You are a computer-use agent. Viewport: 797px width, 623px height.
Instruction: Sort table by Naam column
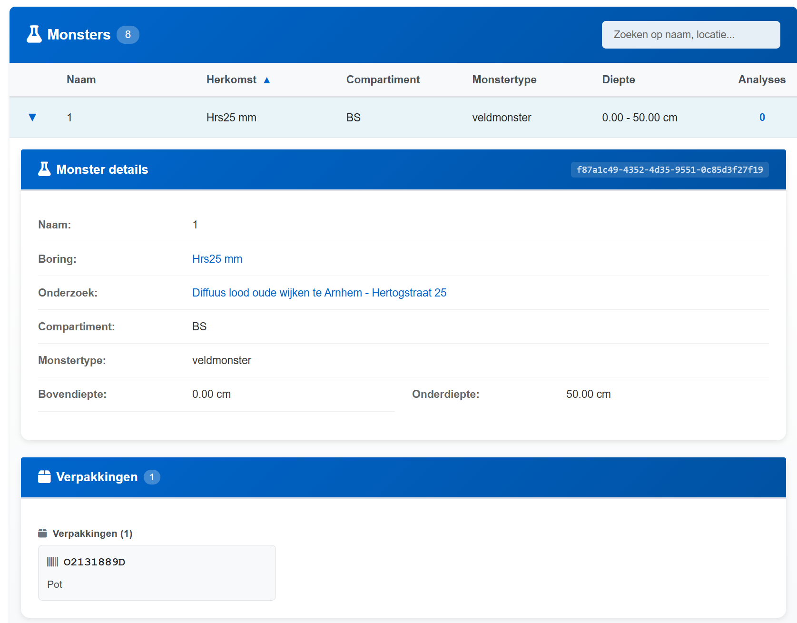coord(81,79)
